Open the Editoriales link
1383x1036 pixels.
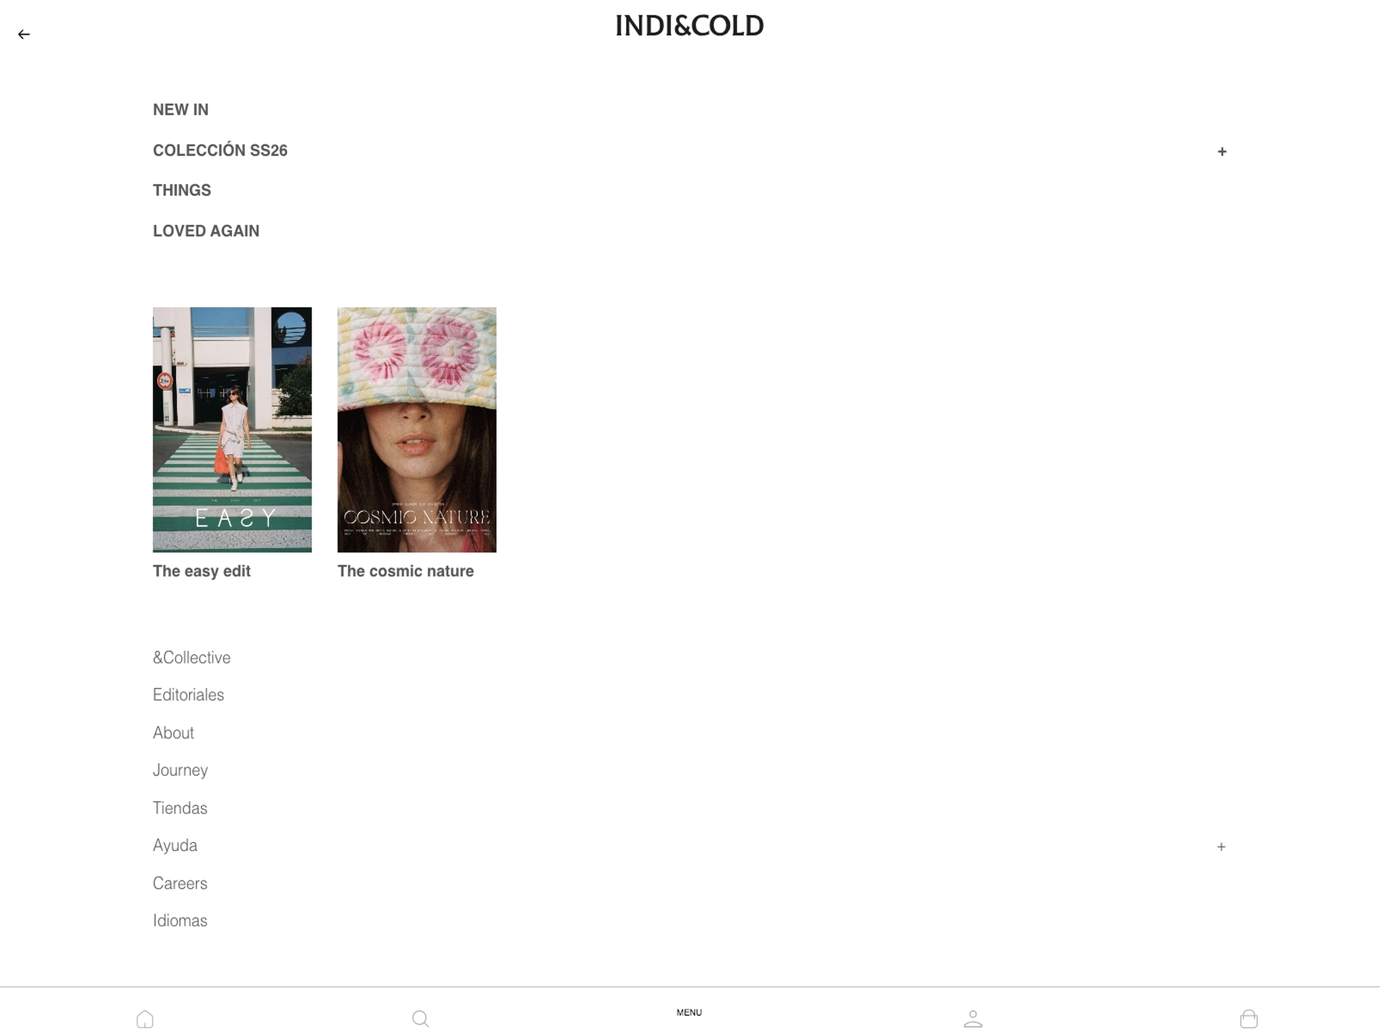tap(189, 696)
